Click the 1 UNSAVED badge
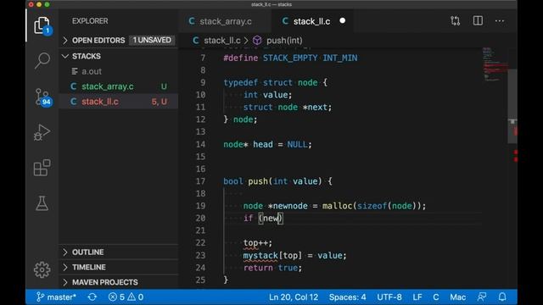The image size is (543, 305). [152, 40]
